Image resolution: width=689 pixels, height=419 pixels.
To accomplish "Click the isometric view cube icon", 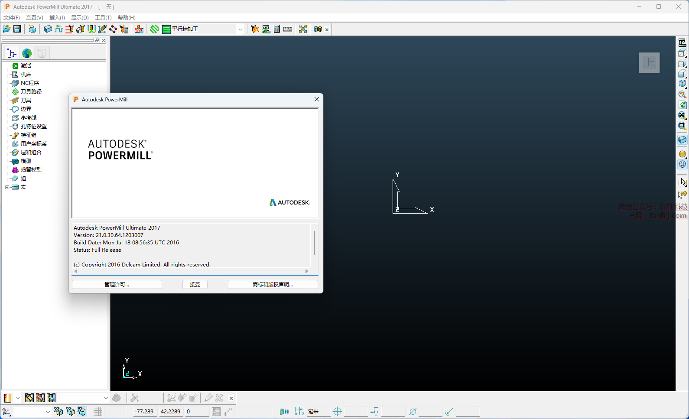I will (x=682, y=84).
